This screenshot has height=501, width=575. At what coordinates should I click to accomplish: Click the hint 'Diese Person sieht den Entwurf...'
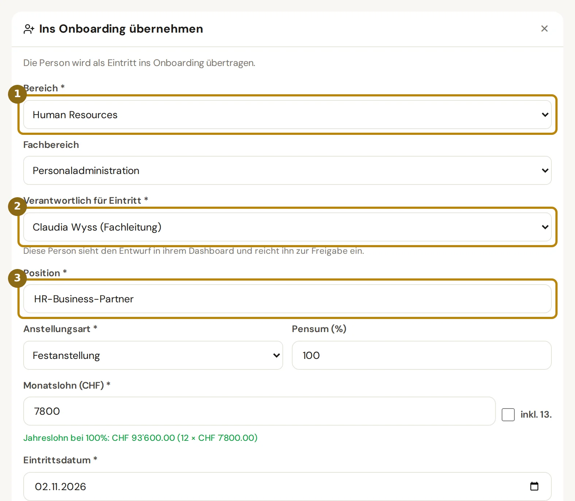pyautogui.click(x=194, y=251)
